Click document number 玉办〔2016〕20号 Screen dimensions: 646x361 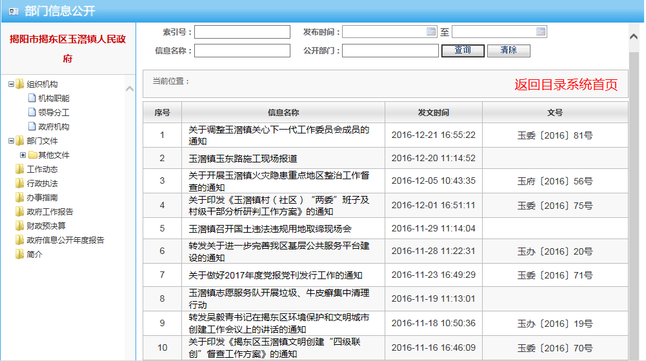[x=555, y=251]
